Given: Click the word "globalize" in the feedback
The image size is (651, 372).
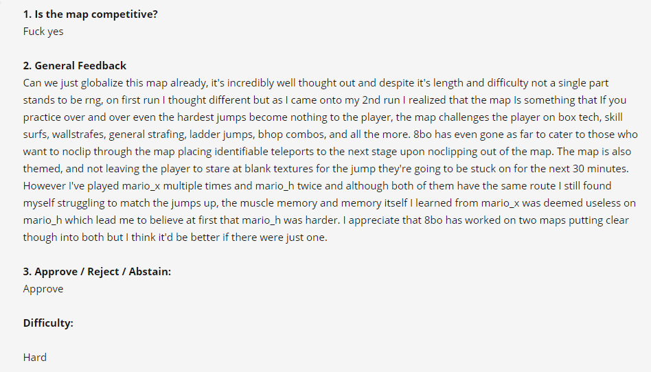Looking at the screenshot, I should click(x=102, y=83).
